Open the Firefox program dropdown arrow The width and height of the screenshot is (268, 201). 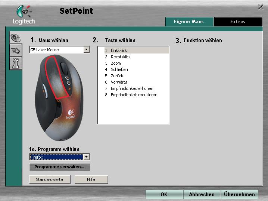(x=87, y=157)
